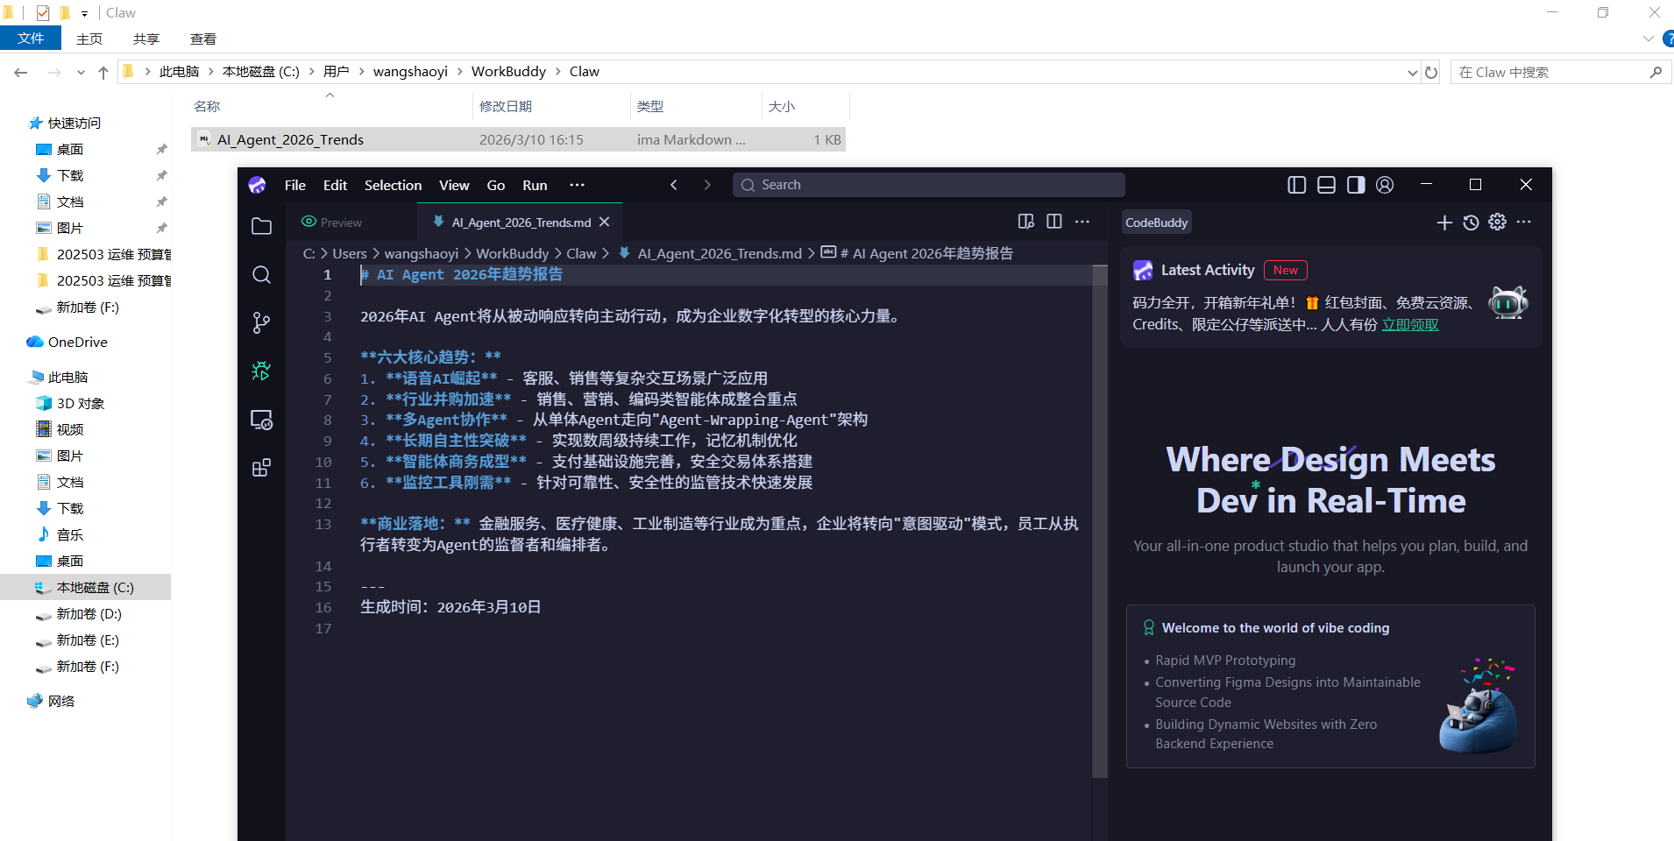Open the Source Control panel
This screenshot has width=1674, height=841.
[x=261, y=323]
